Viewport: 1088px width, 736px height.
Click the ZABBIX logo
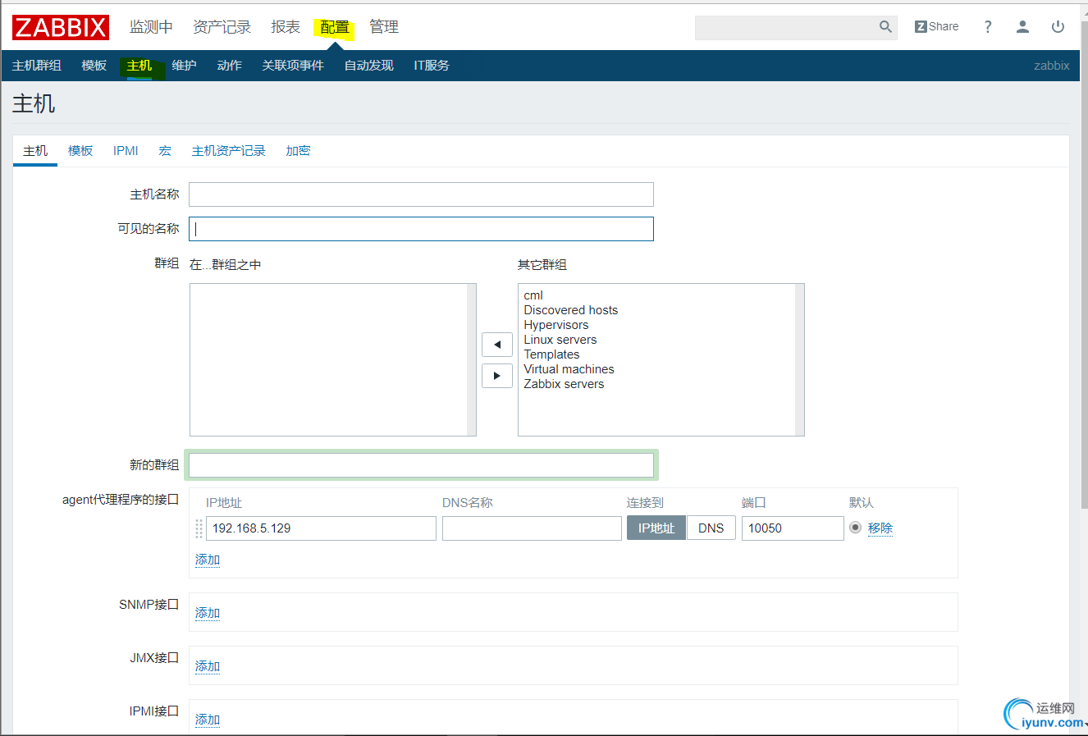(61, 27)
